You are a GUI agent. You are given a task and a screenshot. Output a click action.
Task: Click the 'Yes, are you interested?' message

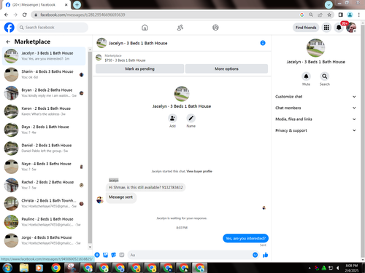tap(245, 238)
